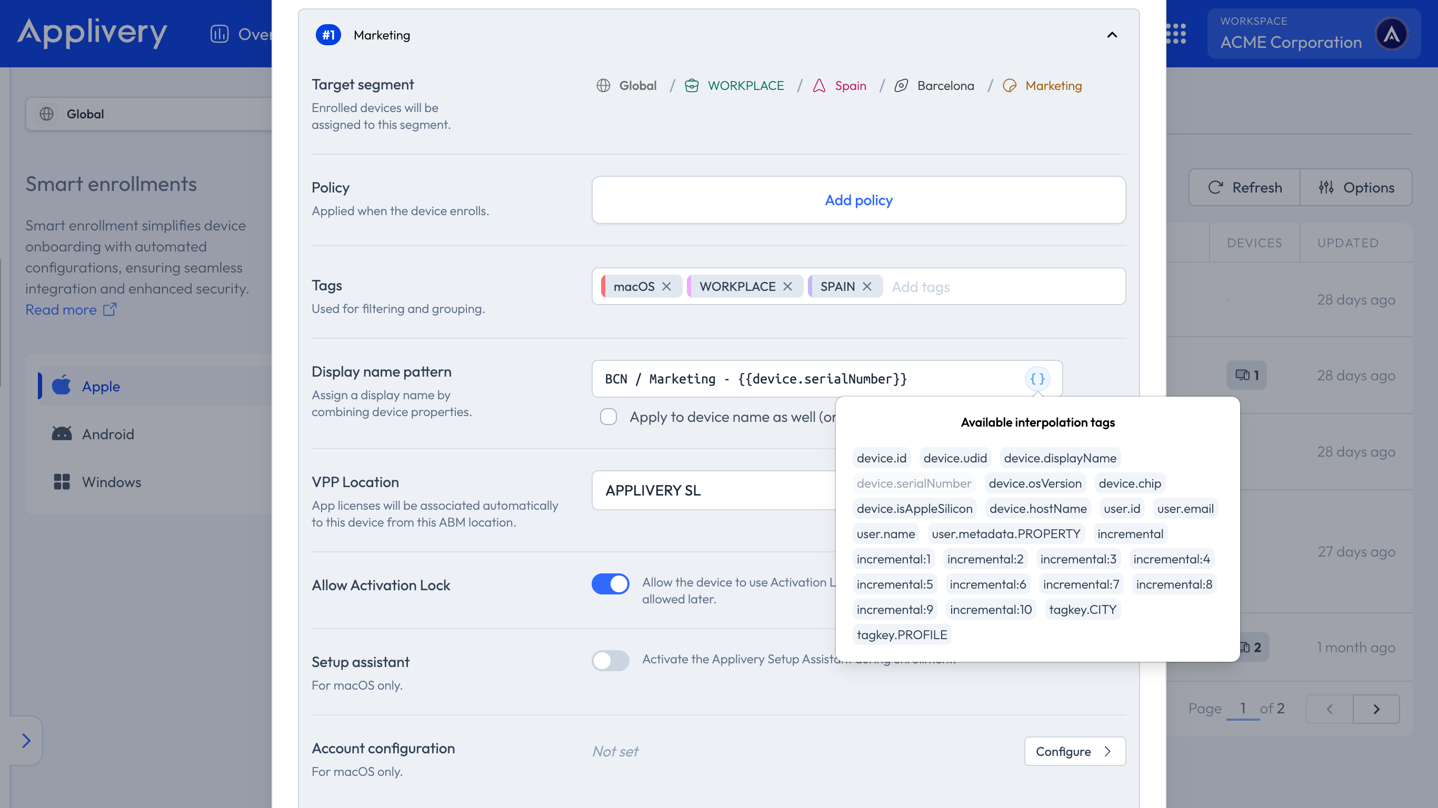This screenshot has height=808, width=1438.
Task: Click the Refresh button
Action: pos(1245,187)
